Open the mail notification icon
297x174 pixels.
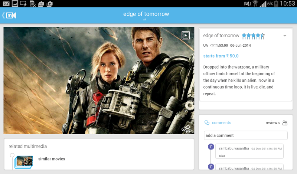point(6,4)
